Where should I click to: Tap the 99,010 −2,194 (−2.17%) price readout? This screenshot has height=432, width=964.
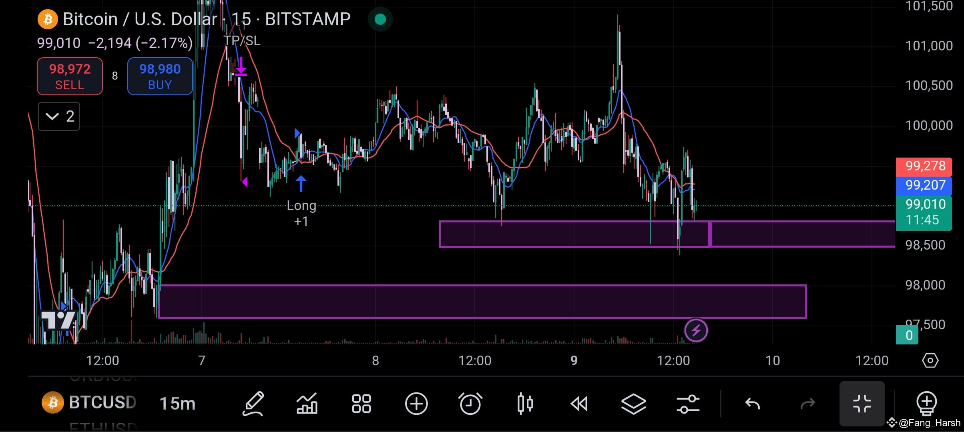(115, 43)
